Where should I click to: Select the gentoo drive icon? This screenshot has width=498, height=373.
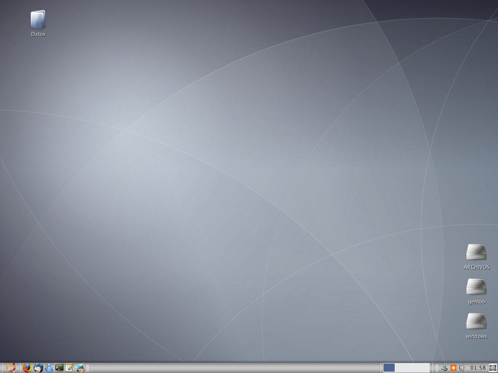476,287
